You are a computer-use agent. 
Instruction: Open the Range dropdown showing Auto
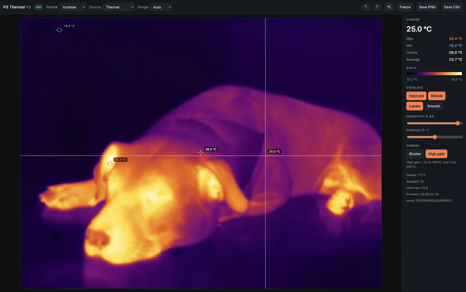tap(161, 7)
